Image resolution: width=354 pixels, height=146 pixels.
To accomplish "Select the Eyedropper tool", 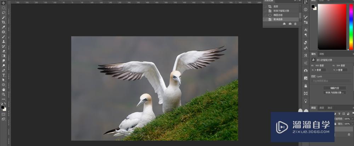I will point(4,27).
